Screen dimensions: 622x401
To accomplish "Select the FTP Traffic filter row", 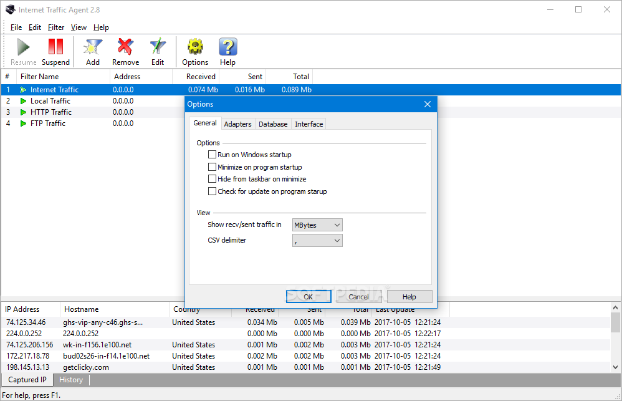I will [x=93, y=123].
